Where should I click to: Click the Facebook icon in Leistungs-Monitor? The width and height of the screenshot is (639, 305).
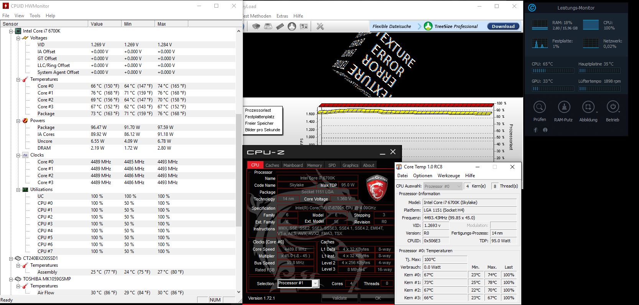[x=536, y=130]
